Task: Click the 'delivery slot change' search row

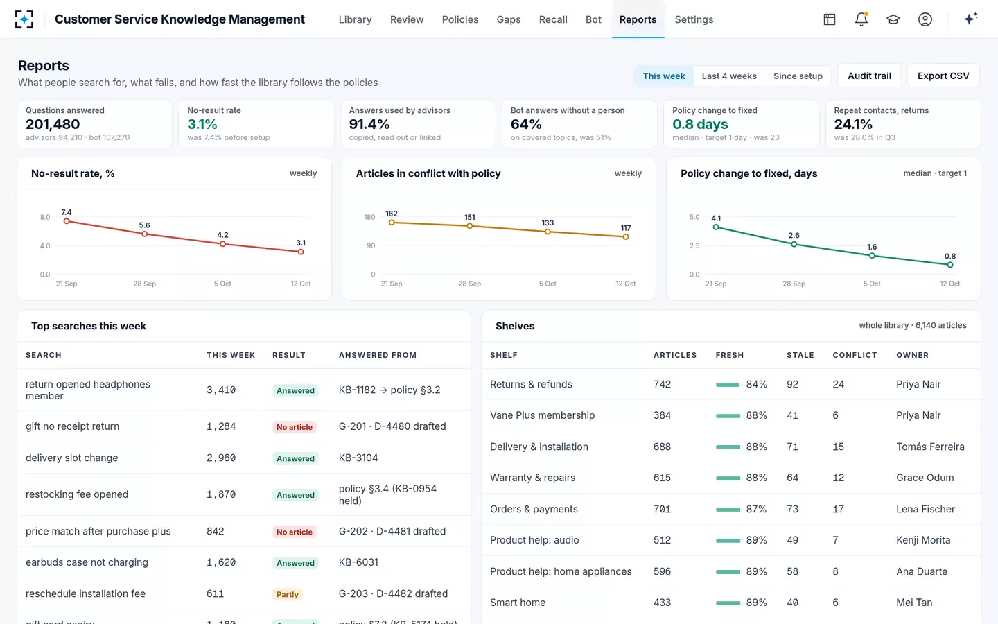Action: tap(244, 458)
